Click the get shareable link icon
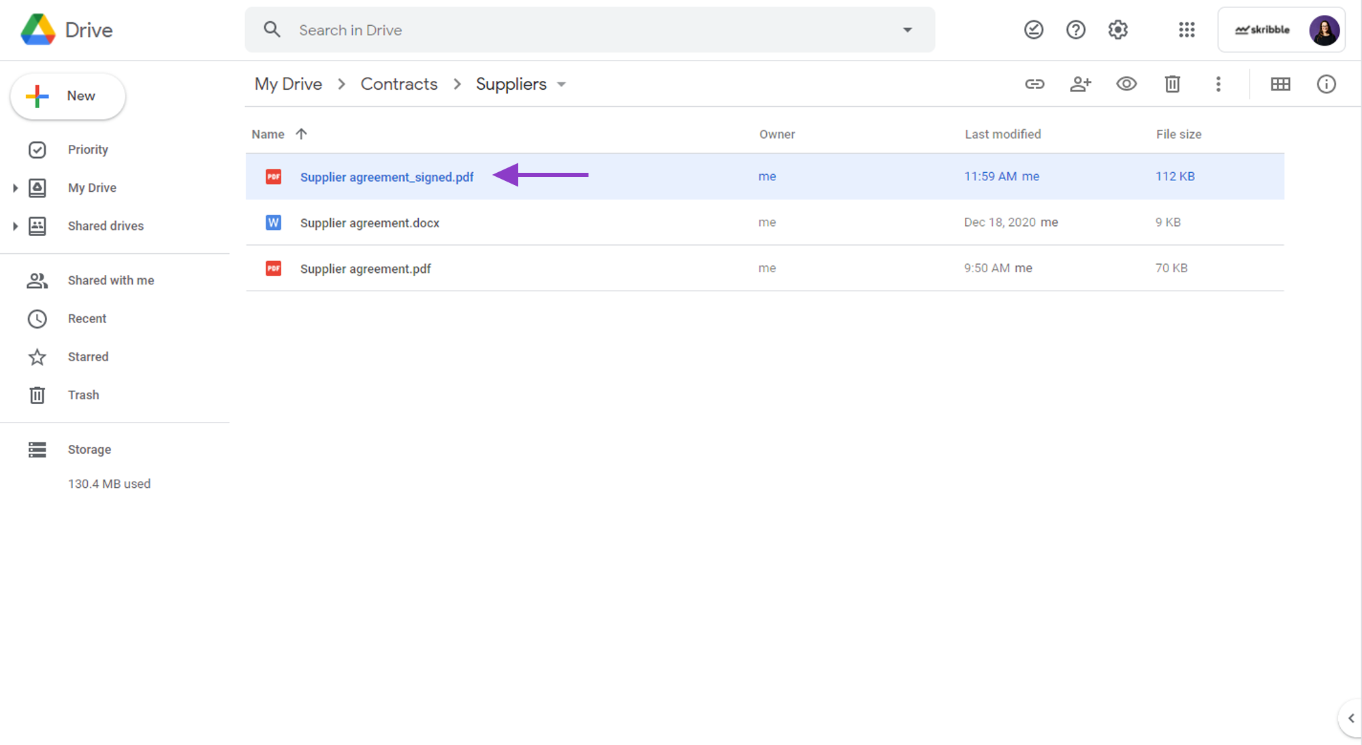 pyautogui.click(x=1035, y=84)
